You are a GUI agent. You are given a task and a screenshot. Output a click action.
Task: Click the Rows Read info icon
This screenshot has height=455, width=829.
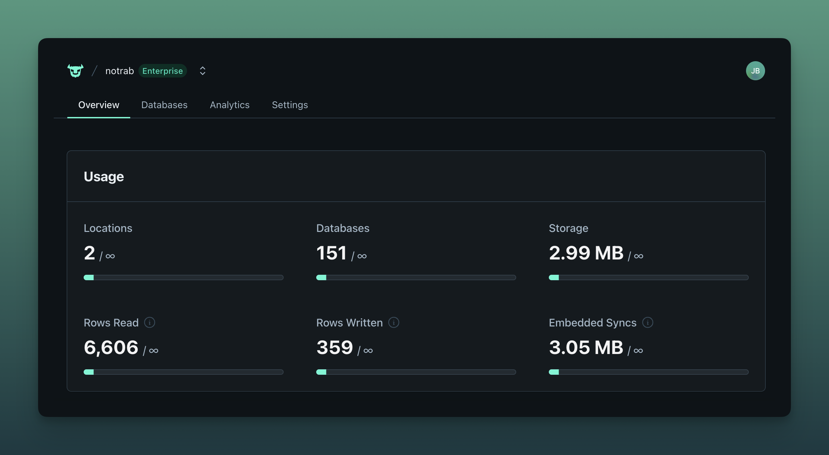click(x=150, y=322)
